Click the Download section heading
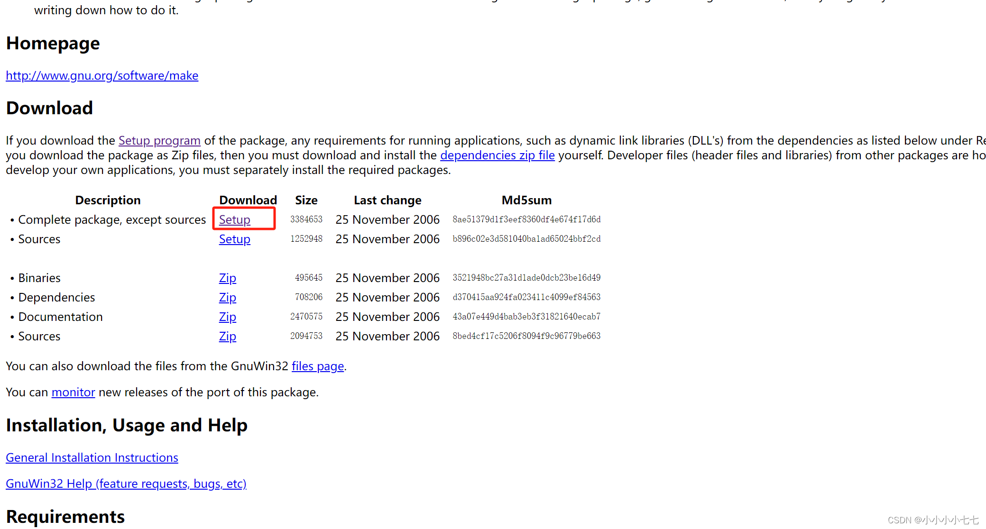 (x=49, y=108)
